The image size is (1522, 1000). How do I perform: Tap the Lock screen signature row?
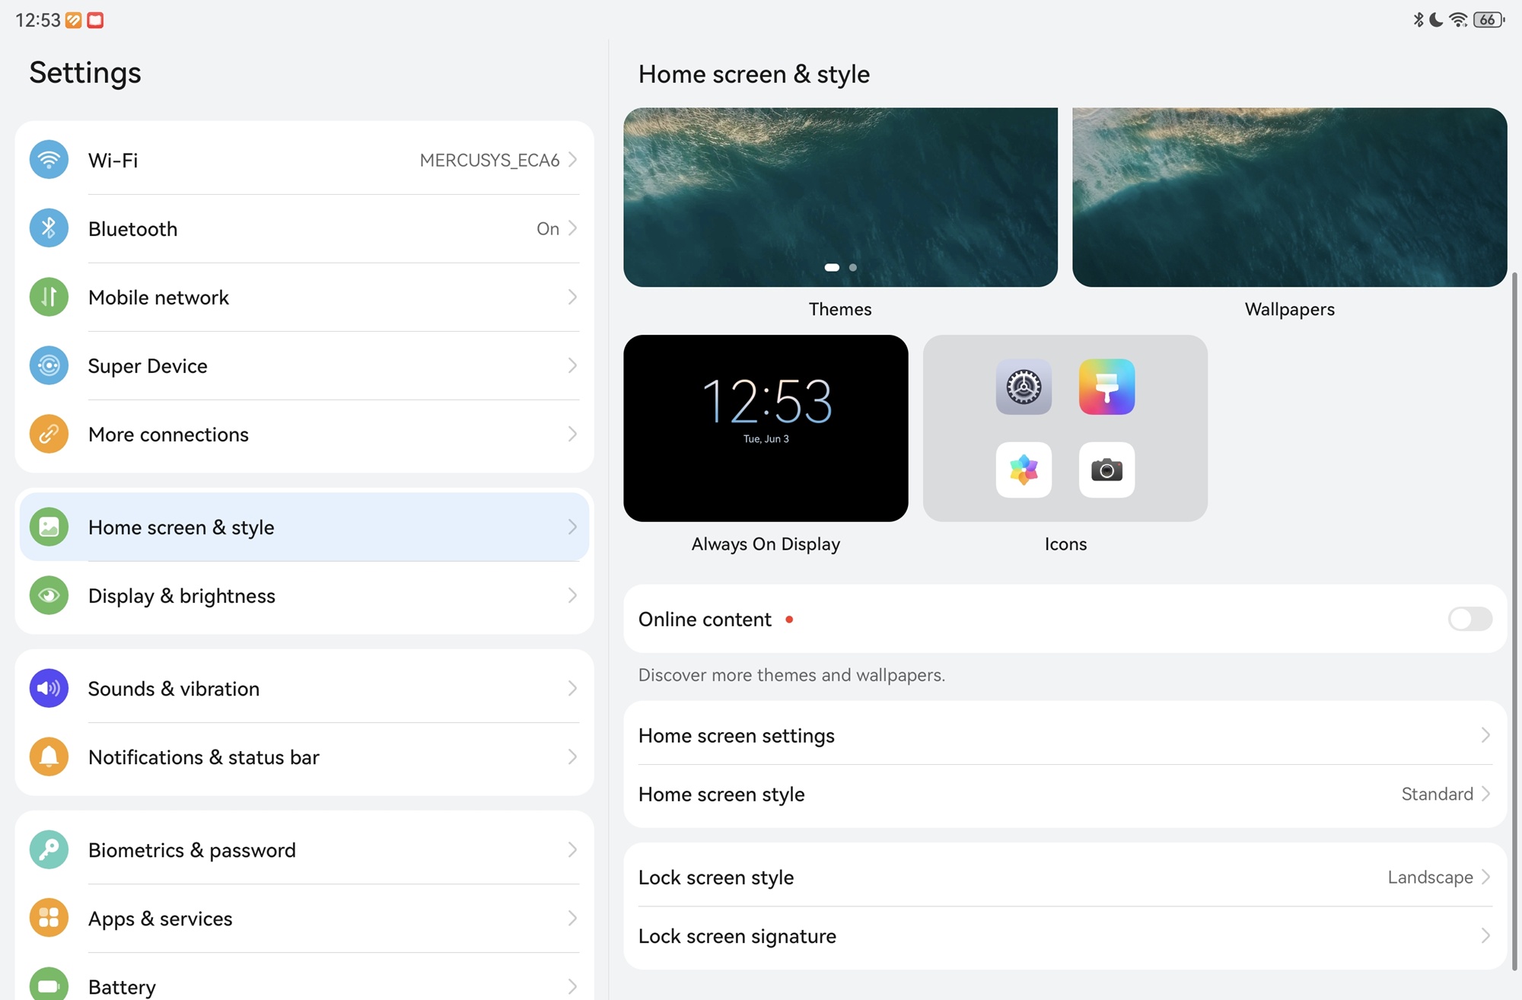click(1065, 936)
